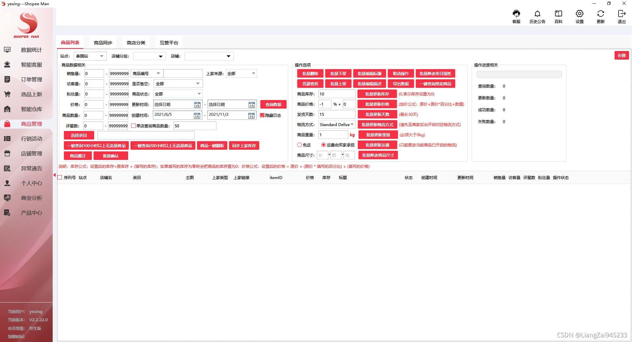Open the 百科 encyclopedia book icon
The width and height of the screenshot is (632, 342).
coord(559,14)
